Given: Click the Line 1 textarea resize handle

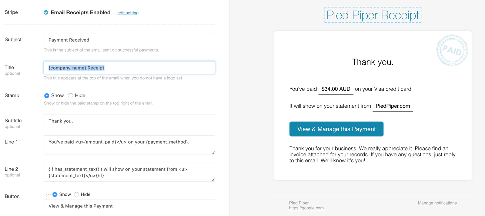Looking at the screenshot, I should (213, 153).
